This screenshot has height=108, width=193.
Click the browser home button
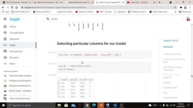tap(17, 7)
